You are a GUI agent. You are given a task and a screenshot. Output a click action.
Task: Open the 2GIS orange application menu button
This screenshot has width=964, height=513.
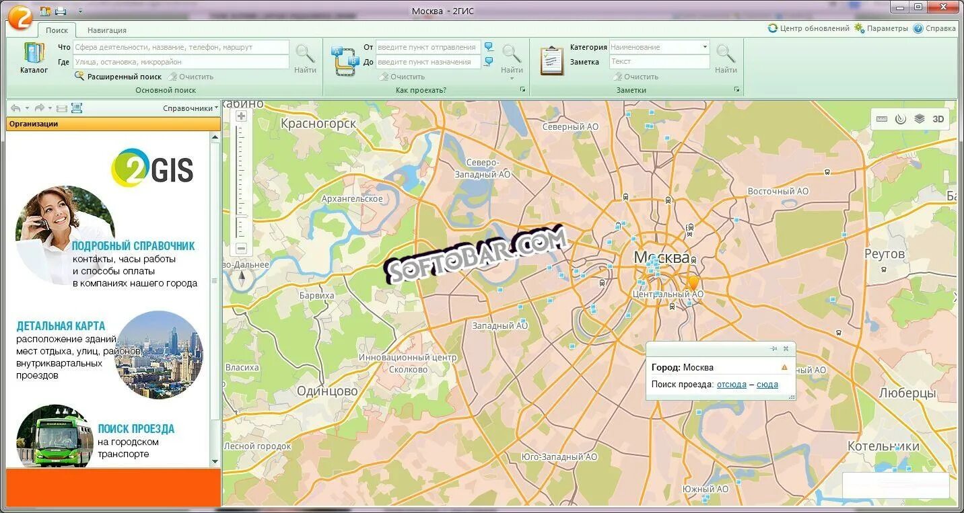(20, 17)
